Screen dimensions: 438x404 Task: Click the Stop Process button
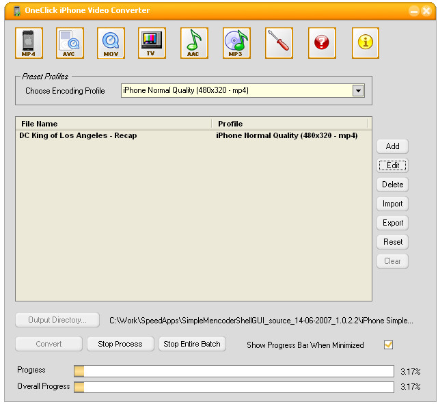click(x=120, y=344)
